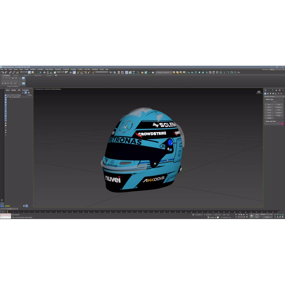Open the Lights category in the Create panel

click(270, 94)
